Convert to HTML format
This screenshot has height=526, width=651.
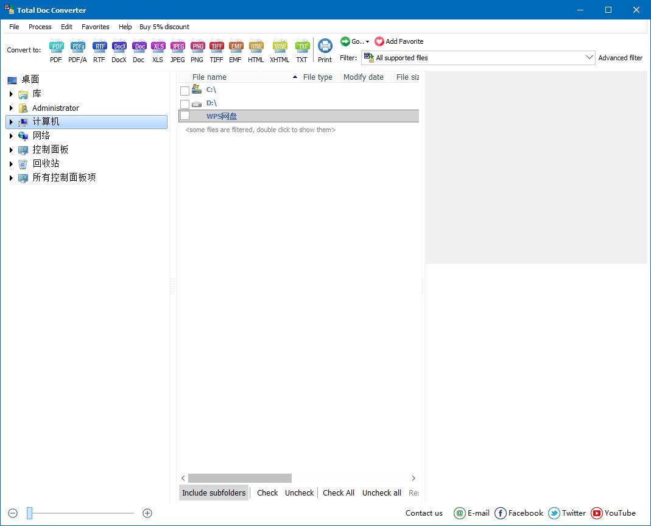coord(256,51)
